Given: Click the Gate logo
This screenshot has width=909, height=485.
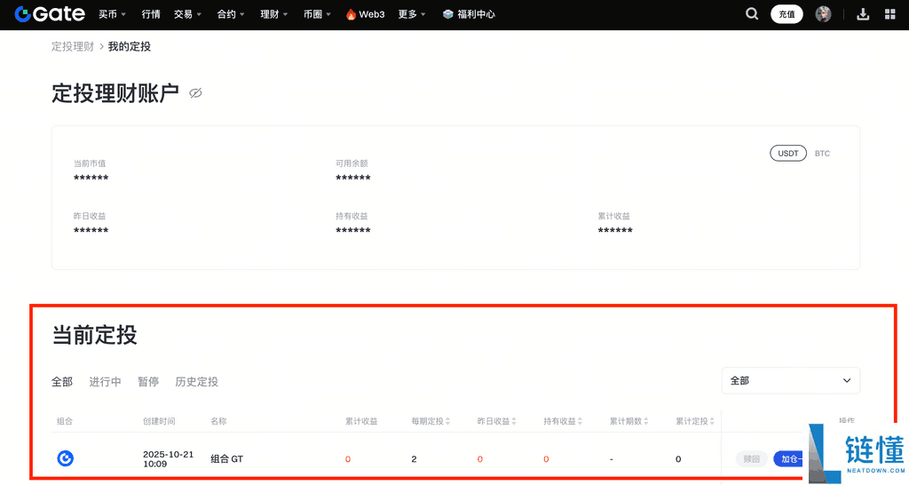Looking at the screenshot, I should tap(50, 14).
